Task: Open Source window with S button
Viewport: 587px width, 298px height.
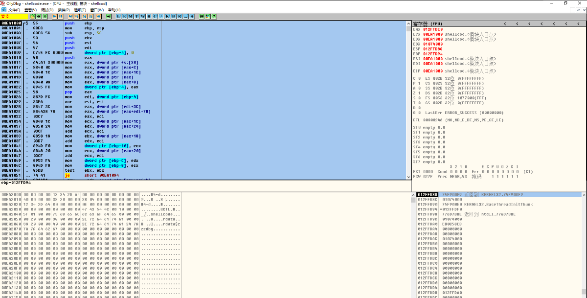Action: (192, 16)
